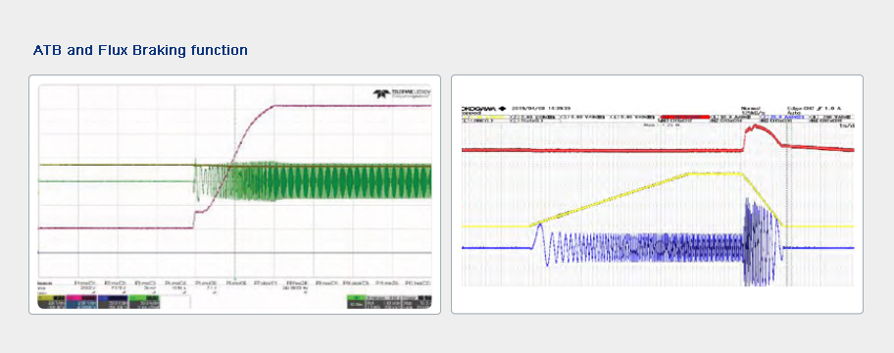Viewport: 894px width, 353px height.
Task: Click the 2019/04/08 timestamp on Yokogawa capture
Action: (541, 109)
